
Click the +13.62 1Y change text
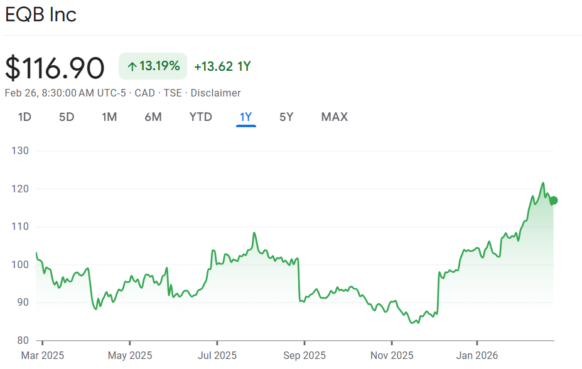(222, 66)
